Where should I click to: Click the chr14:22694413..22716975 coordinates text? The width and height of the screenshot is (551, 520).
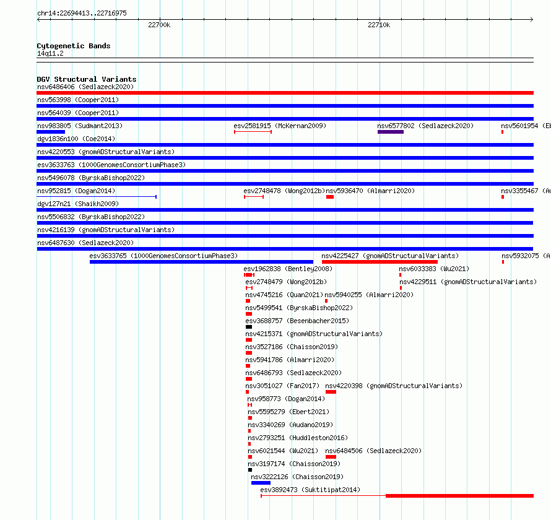pos(82,13)
